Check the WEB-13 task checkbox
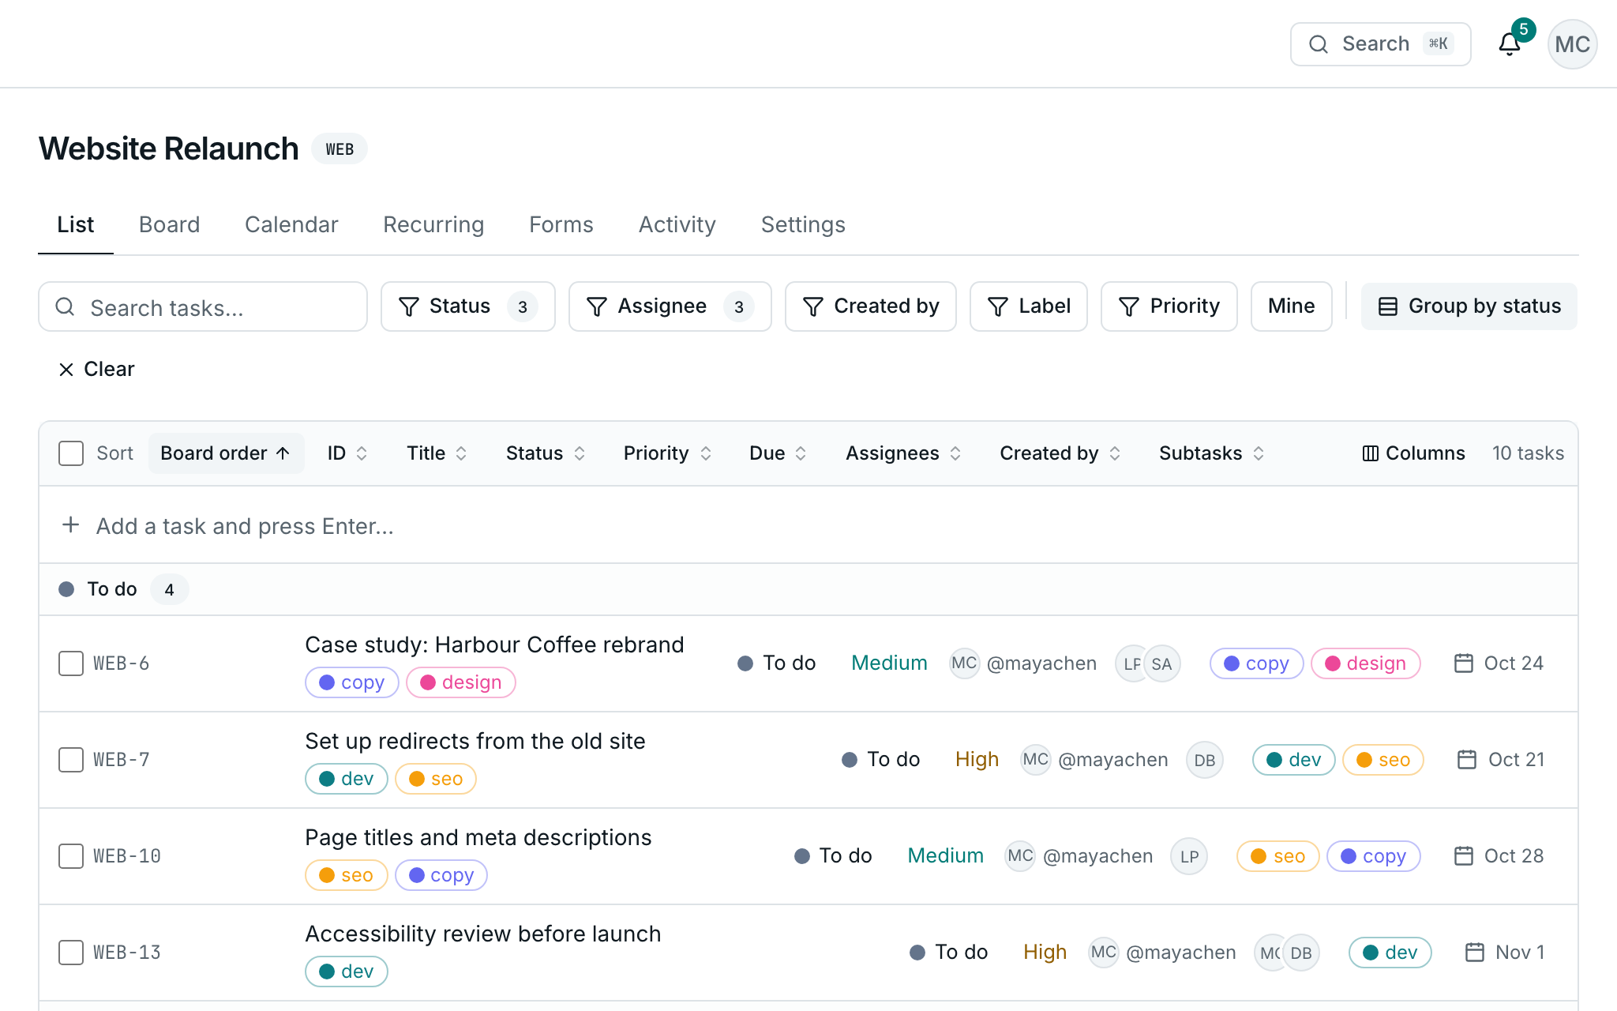Image resolution: width=1617 pixels, height=1011 pixels. pyautogui.click(x=71, y=953)
